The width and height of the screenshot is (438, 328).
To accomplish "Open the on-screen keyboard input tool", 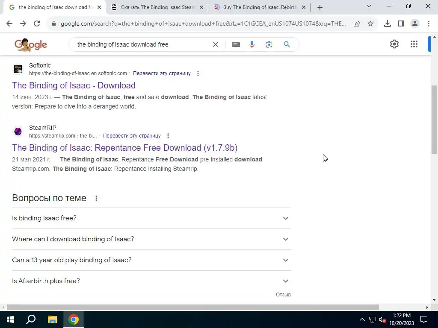I will [x=236, y=44].
